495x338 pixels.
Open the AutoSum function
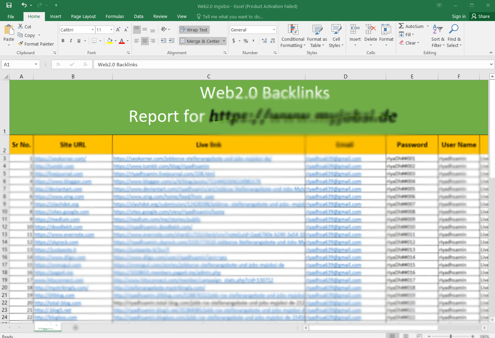coord(412,26)
